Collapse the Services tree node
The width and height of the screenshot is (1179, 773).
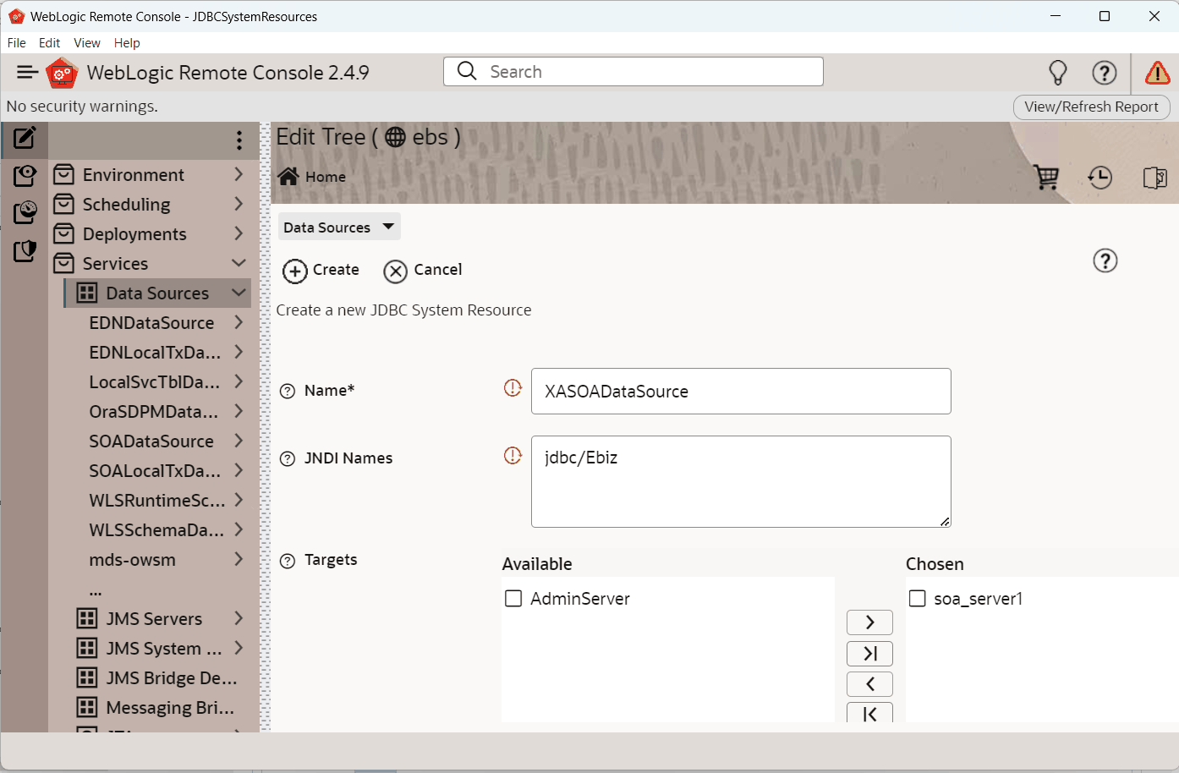click(x=239, y=263)
